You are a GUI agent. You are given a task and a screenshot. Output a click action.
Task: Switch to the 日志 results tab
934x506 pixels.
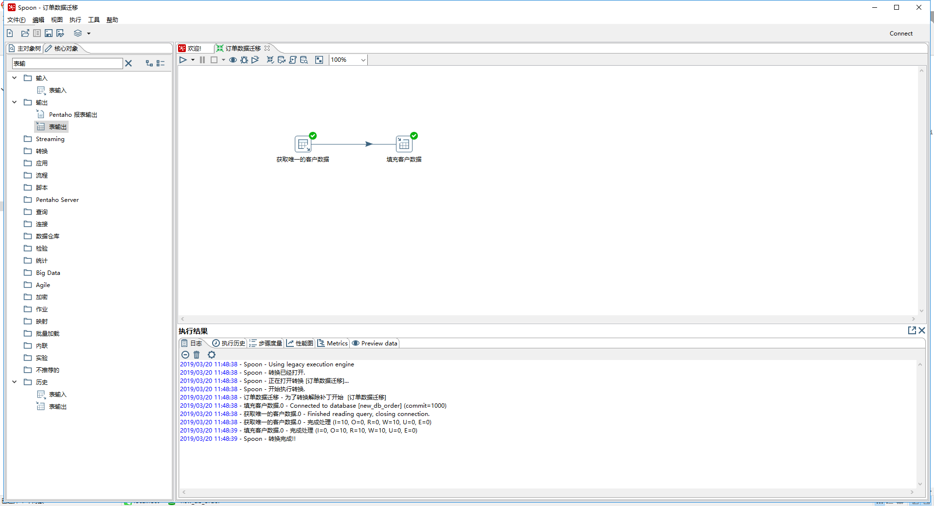[x=192, y=343]
